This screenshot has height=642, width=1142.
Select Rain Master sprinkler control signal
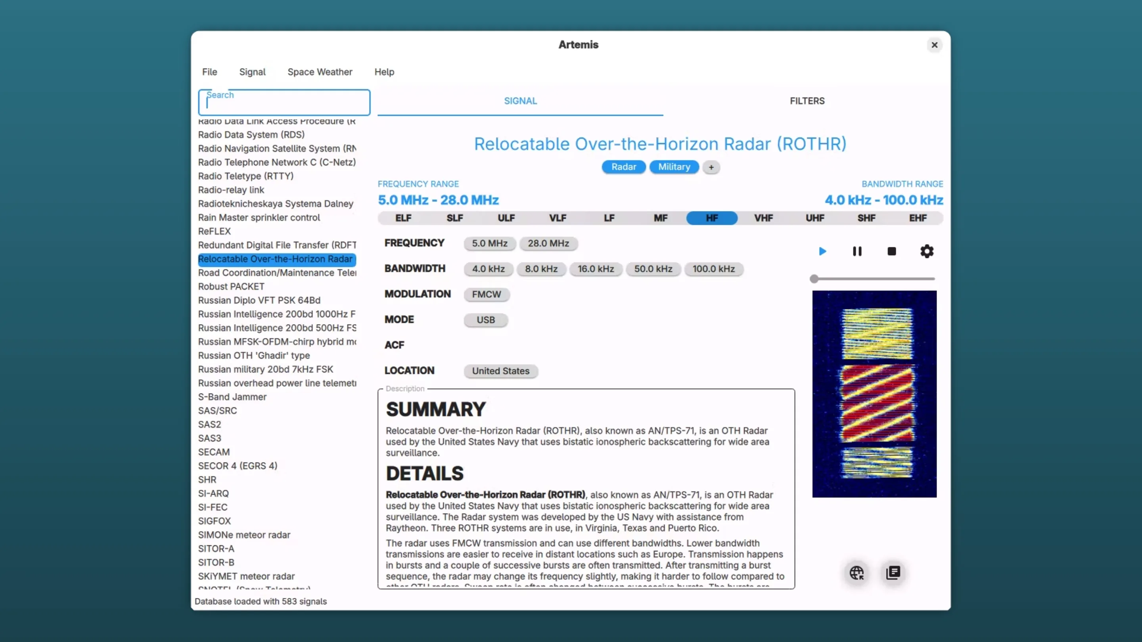(277, 218)
